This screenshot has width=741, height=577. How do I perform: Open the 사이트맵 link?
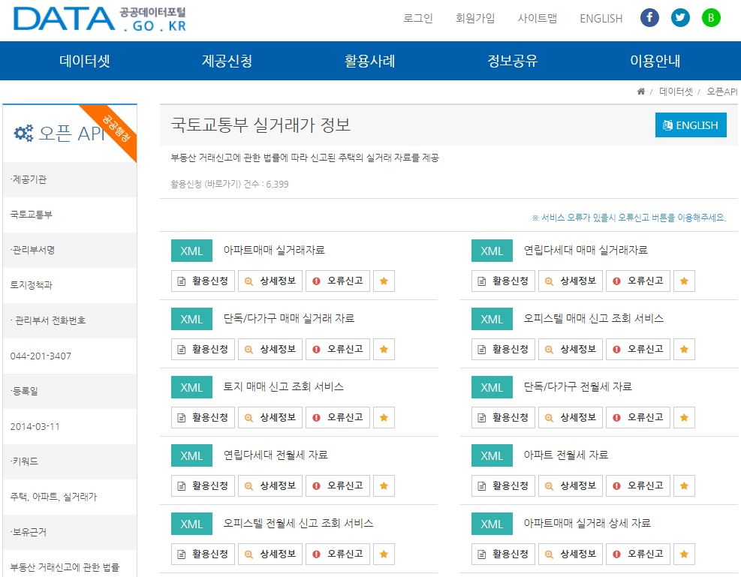coord(538,18)
